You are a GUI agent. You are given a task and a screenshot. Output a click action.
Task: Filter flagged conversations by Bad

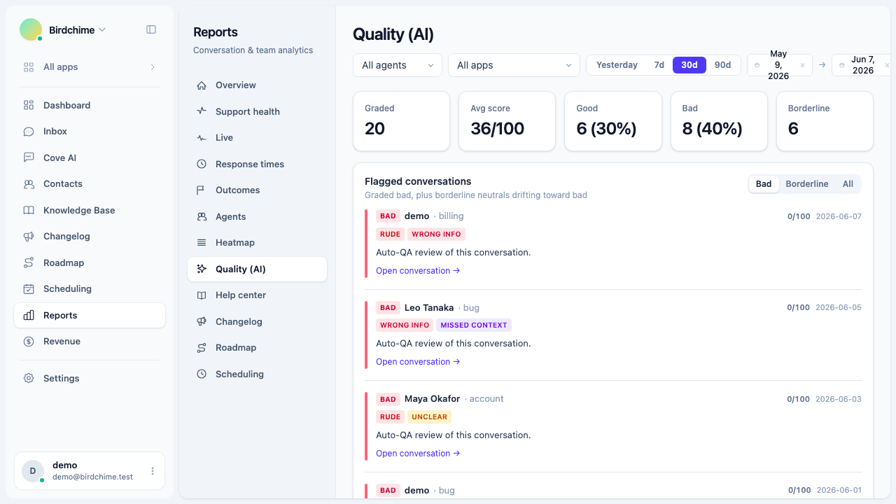tap(764, 184)
